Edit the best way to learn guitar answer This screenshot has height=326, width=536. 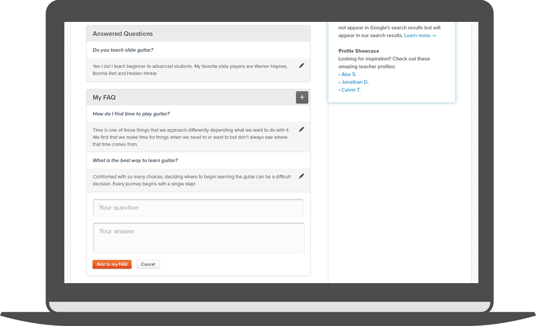tap(301, 176)
